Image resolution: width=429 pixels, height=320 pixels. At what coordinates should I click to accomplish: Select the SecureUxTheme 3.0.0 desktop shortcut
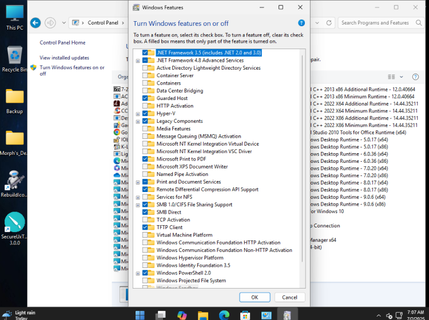coord(14,229)
